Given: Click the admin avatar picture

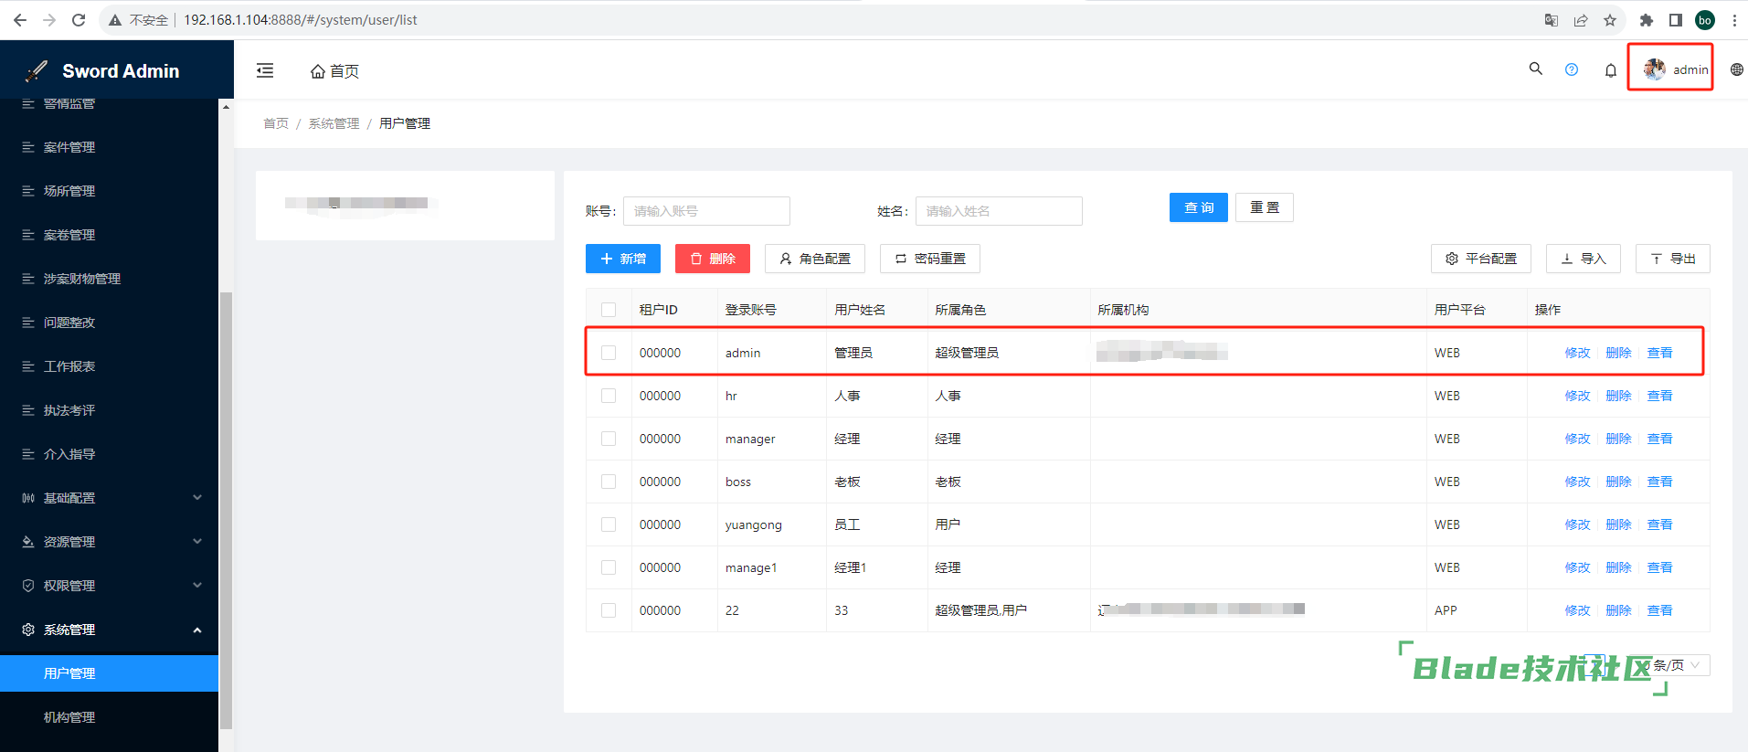Looking at the screenshot, I should click(x=1654, y=69).
